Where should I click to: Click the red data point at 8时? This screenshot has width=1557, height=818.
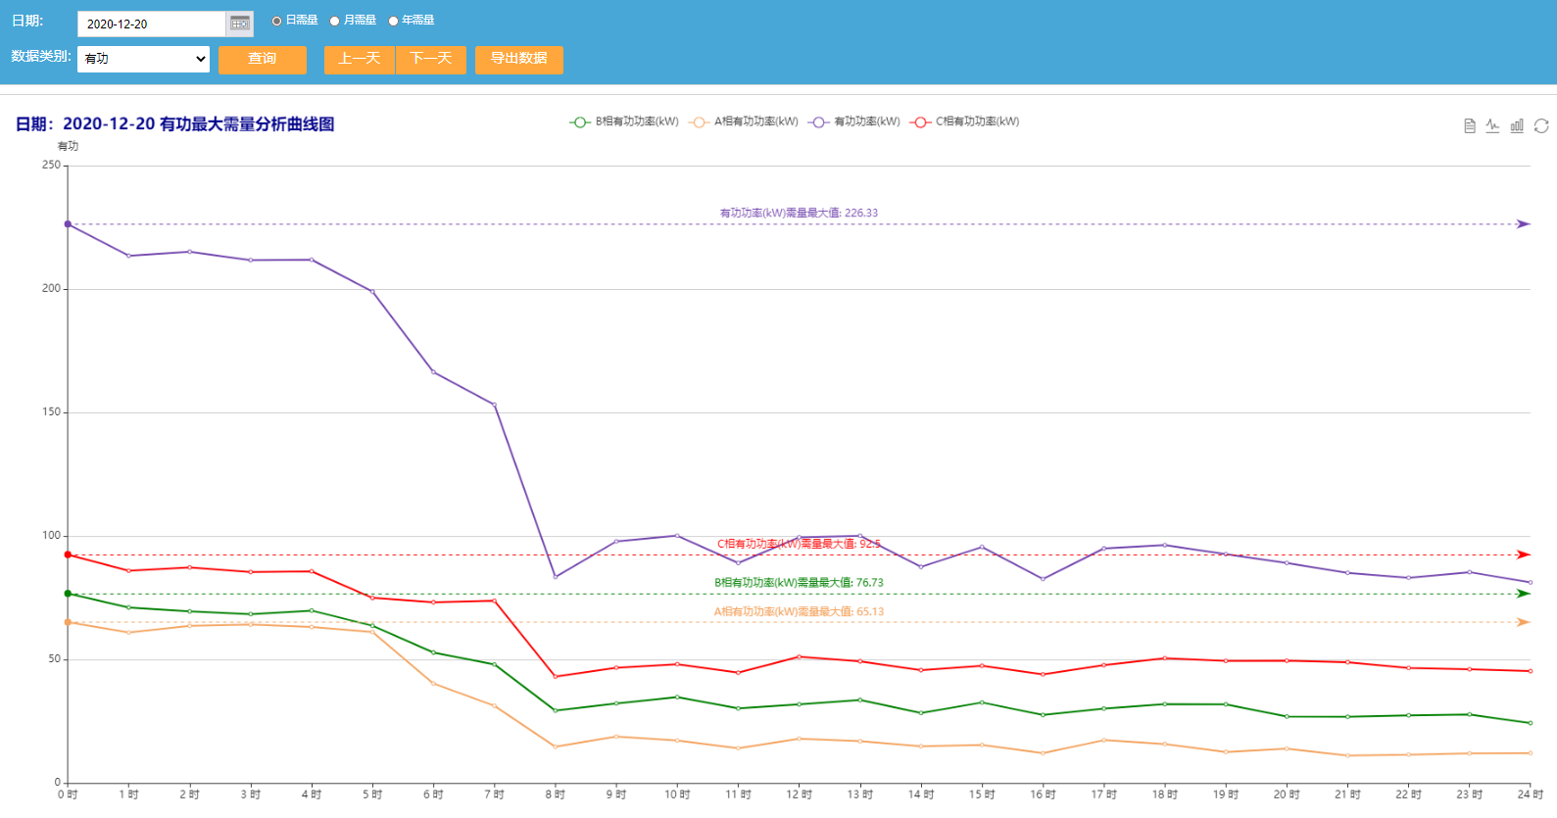[x=555, y=677]
